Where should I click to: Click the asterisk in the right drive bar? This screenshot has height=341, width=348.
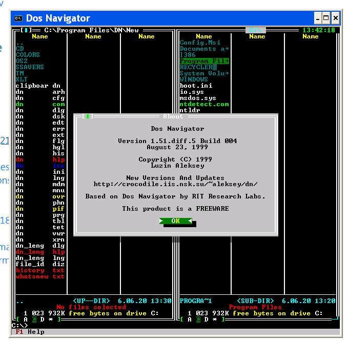pos(215,319)
